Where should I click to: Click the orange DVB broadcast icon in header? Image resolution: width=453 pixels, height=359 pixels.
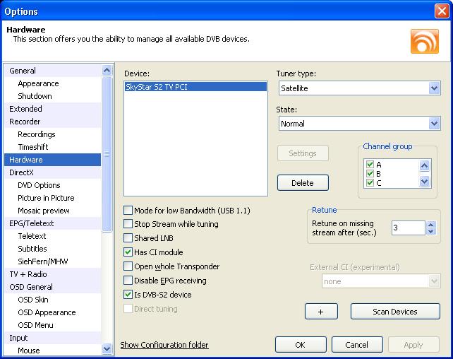pos(424,41)
